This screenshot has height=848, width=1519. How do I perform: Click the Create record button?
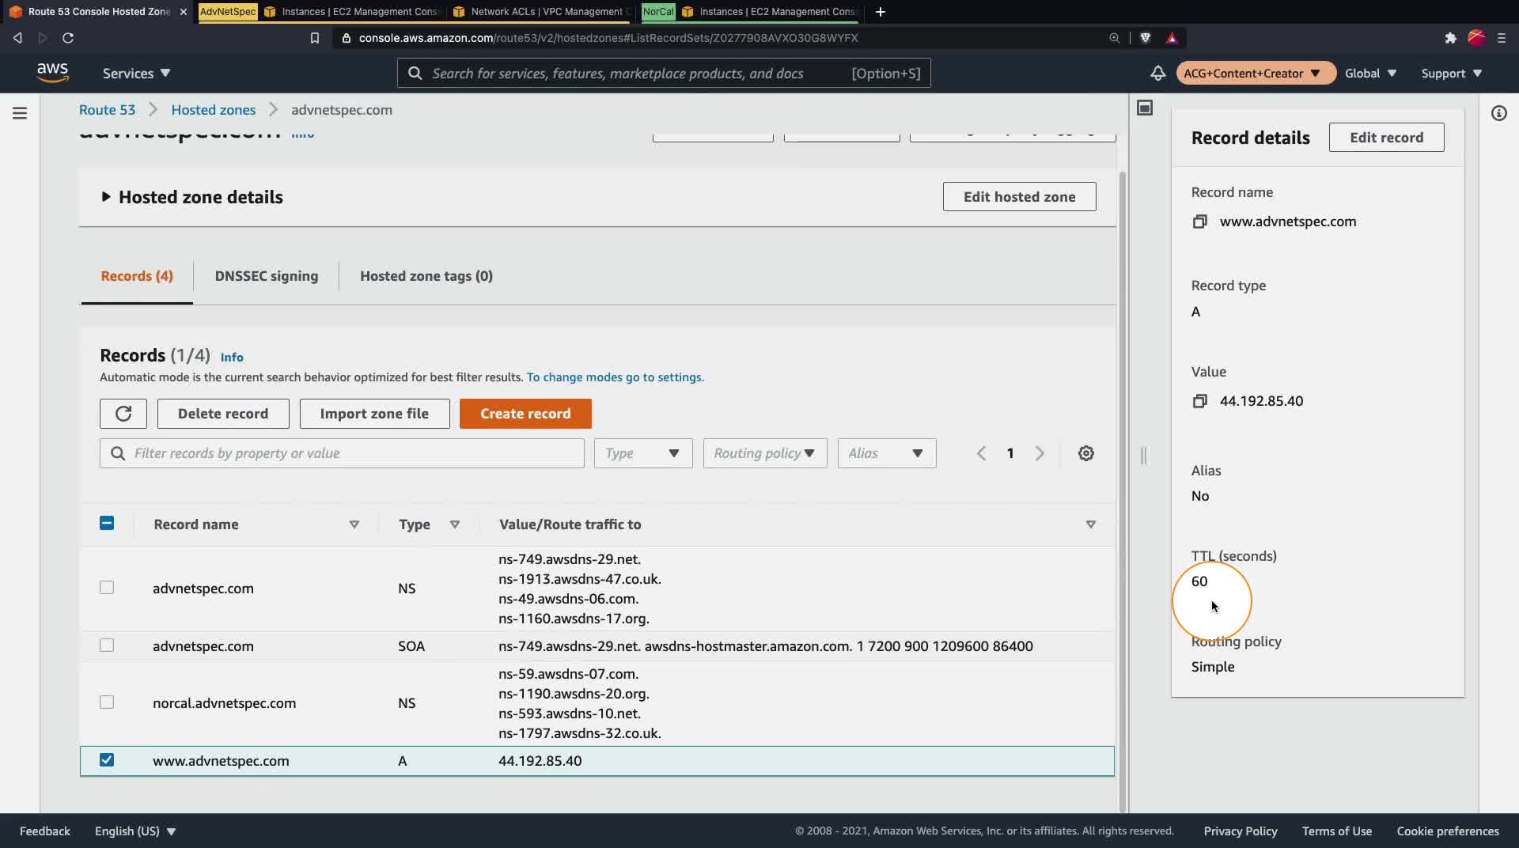[x=525, y=414]
